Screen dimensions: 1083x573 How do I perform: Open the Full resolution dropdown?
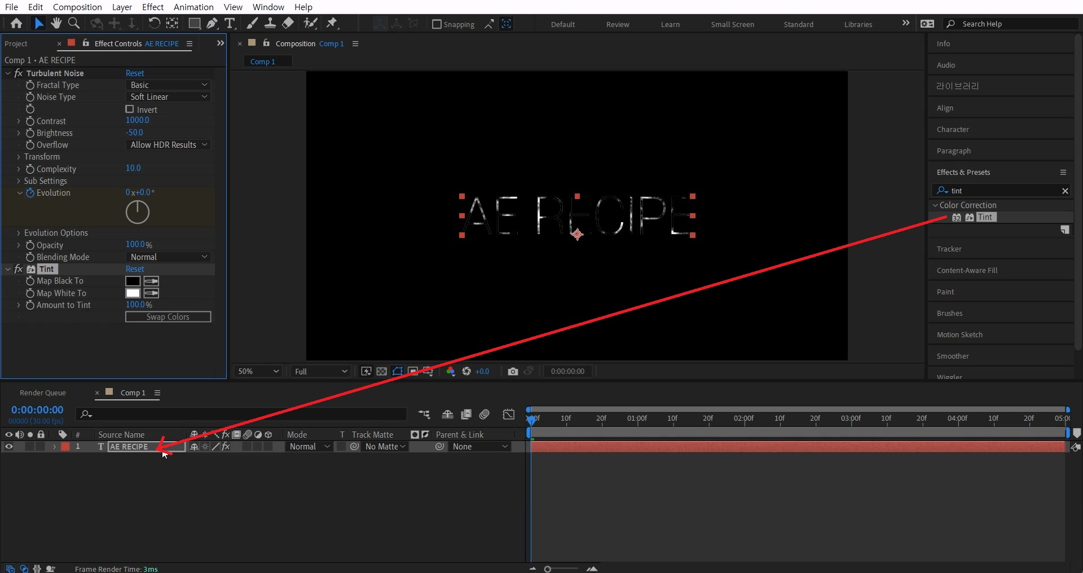320,371
